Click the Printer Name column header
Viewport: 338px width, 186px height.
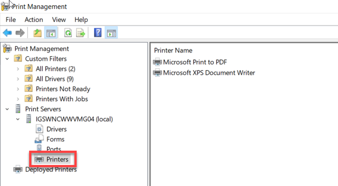point(173,50)
